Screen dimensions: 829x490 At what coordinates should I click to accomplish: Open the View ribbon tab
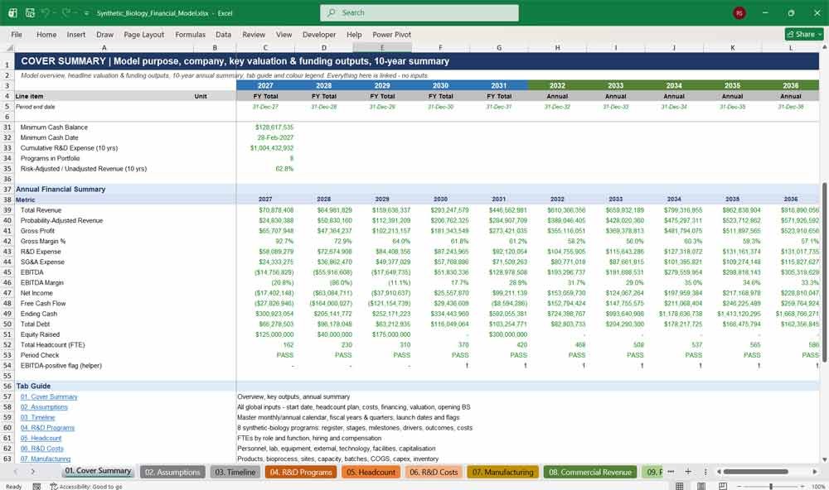point(284,34)
